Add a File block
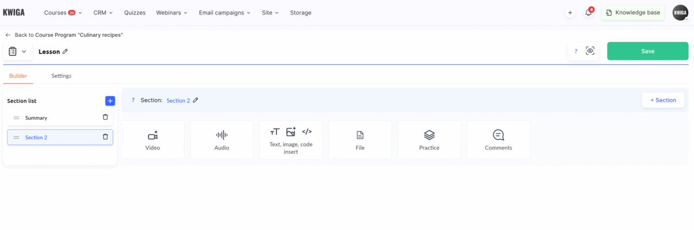694x230 pixels. [360, 139]
